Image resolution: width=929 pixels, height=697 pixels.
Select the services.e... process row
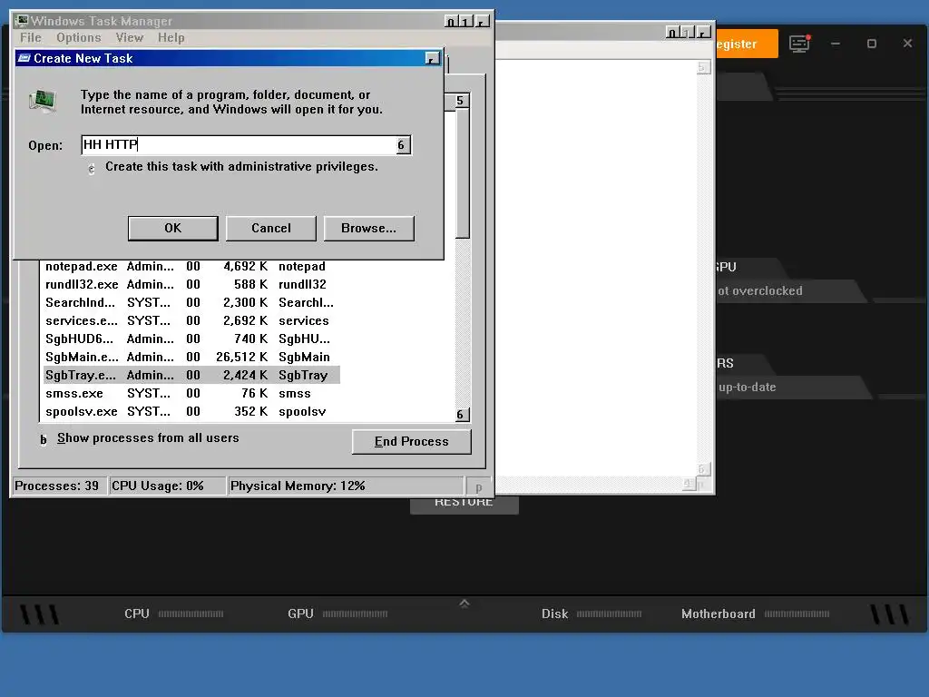192,320
